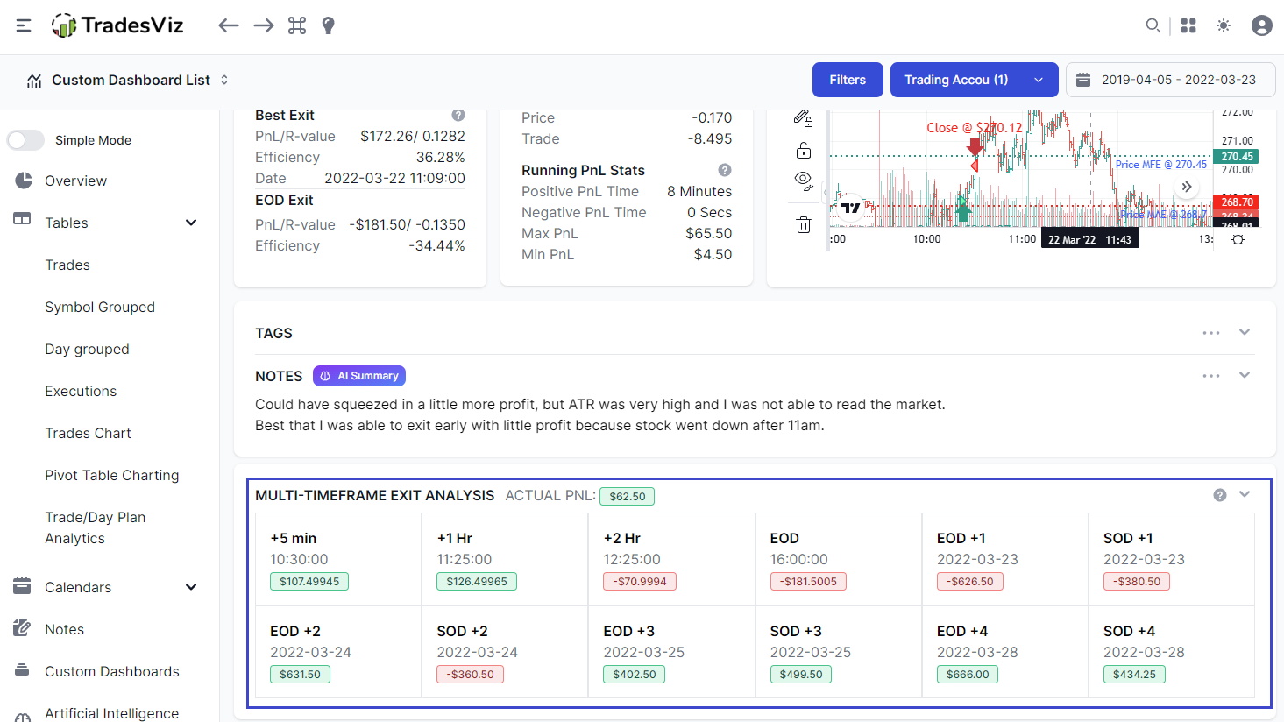The height and width of the screenshot is (722, 1284).
Task: Toggle light/dark theme sun icon
Action: [1224, 25]
